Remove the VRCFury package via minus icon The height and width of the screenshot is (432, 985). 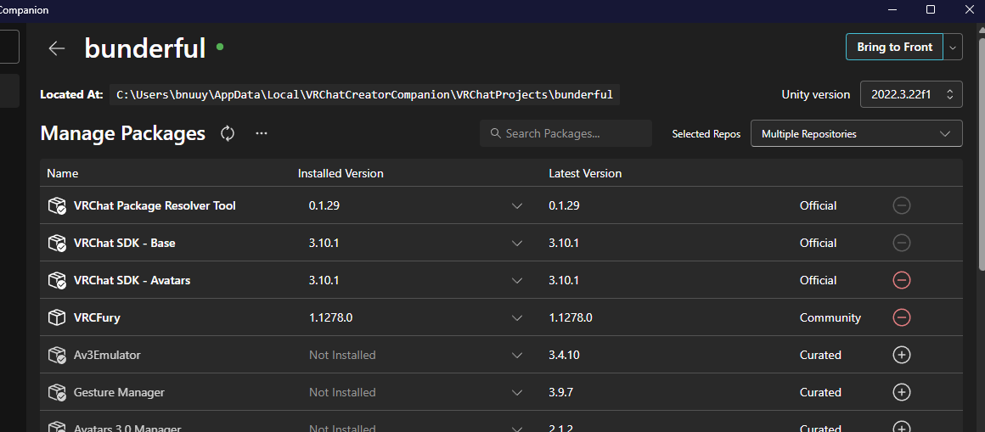point(902,317)
